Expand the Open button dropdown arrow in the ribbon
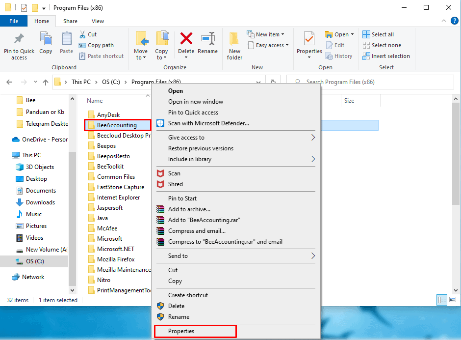The width and height of the screenshot is (461, 340). pyautogui.click(x=353, y=34)
